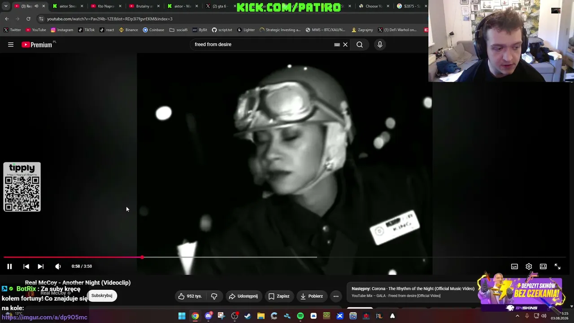The image size is (574, 323).
Task: Download the video with Pobierz
Action: [x=312, y=296]
